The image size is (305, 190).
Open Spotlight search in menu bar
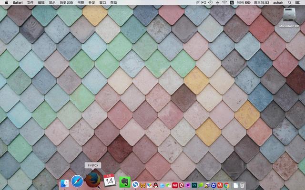(290, 2)
